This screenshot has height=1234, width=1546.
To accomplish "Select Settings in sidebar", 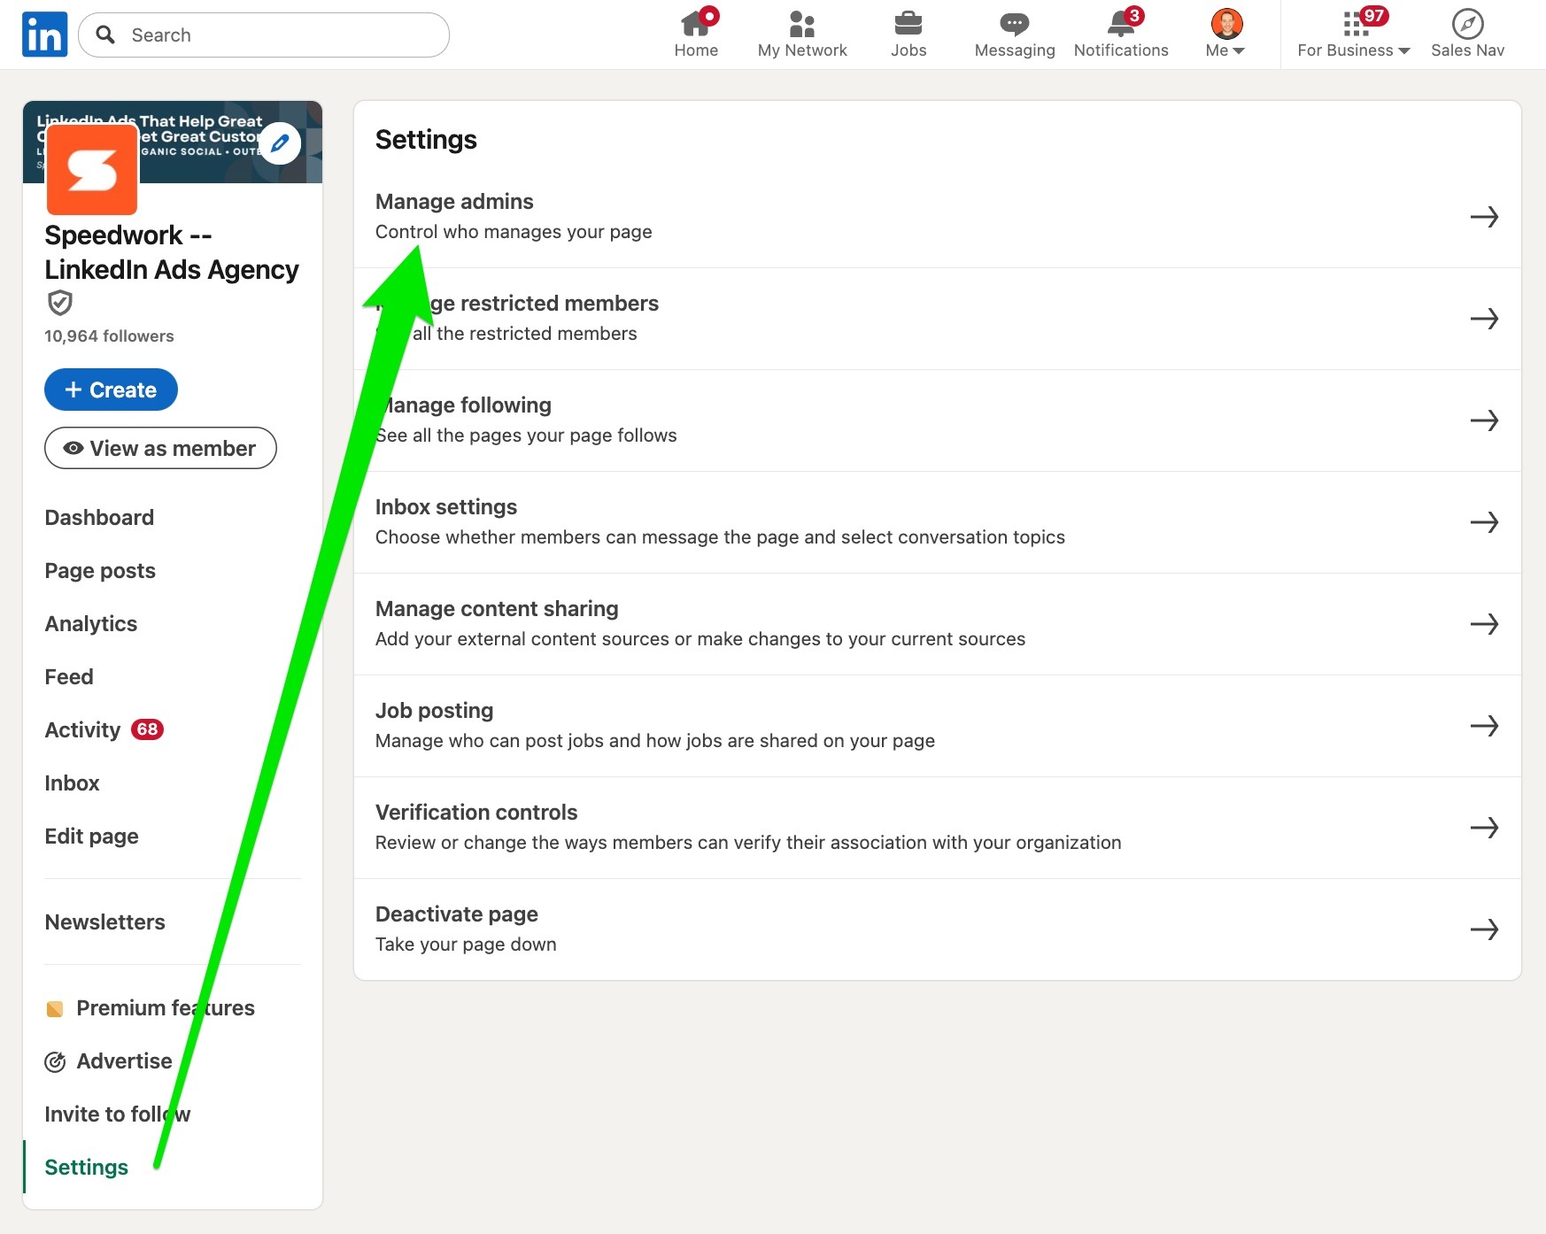I will pos(86,1167).
